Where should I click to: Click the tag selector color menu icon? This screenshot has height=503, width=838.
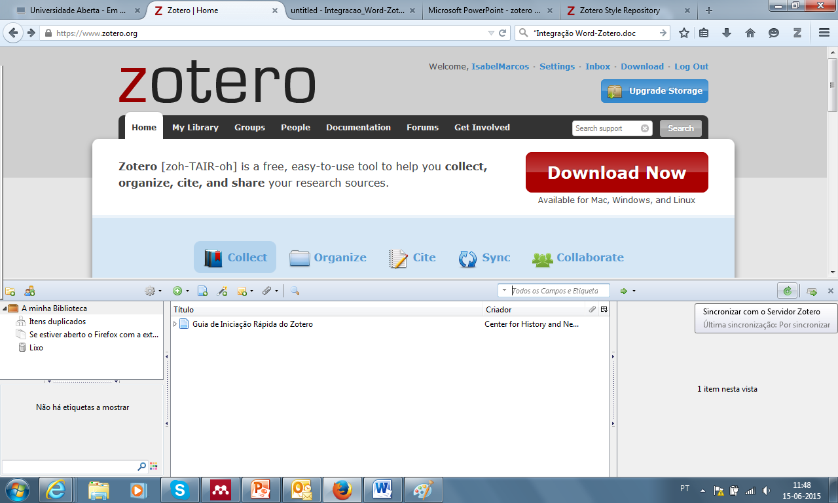[155, 466]
